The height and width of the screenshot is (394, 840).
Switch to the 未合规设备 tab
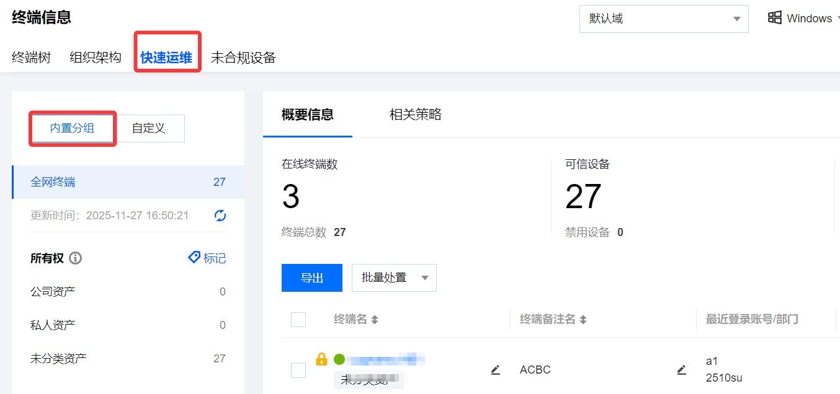(x=243, y=58)
